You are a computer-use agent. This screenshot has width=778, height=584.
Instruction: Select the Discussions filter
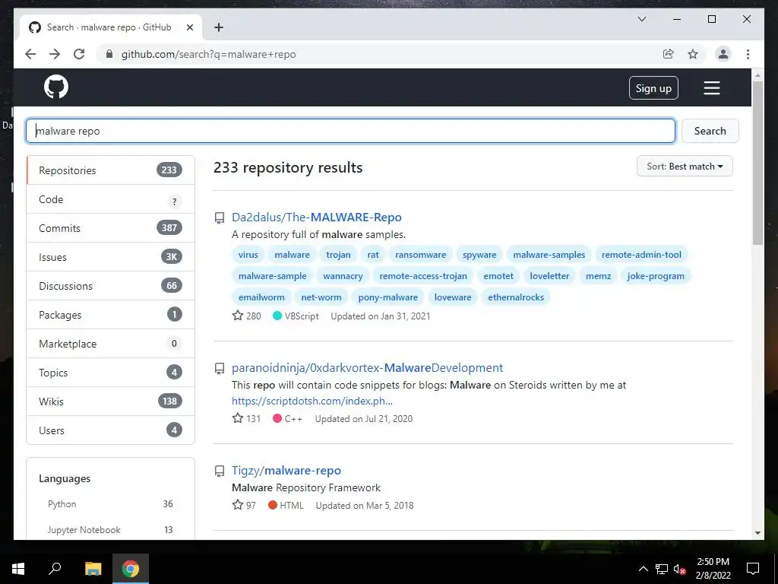tap(111, 286)
